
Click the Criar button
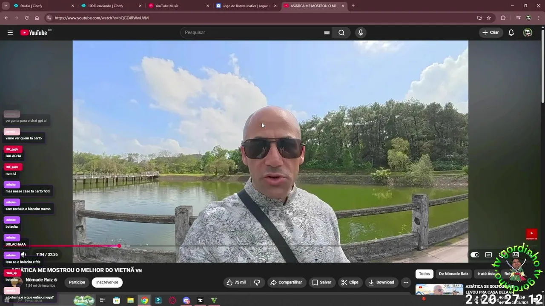pos(490,33)
